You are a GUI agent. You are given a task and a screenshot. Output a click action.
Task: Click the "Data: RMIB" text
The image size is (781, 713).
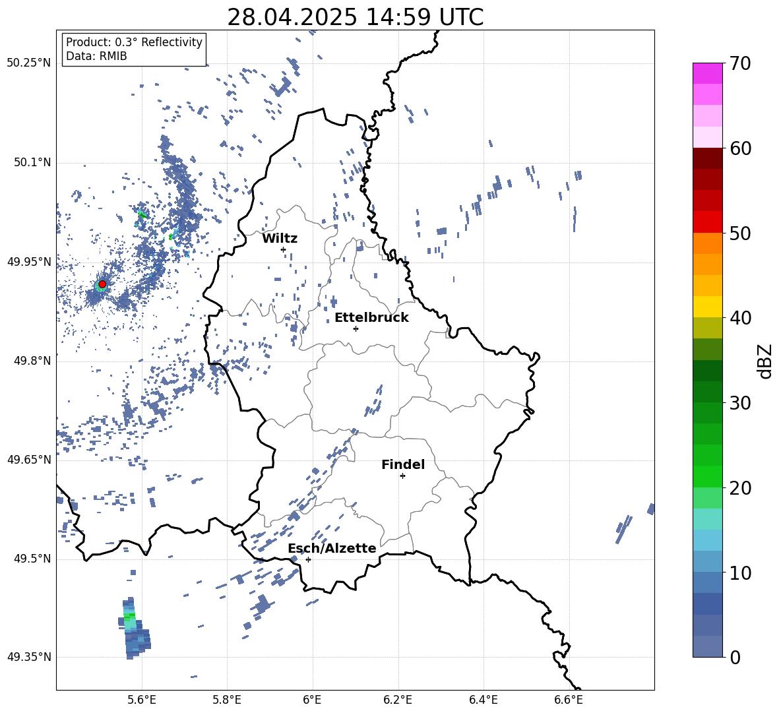coord(96,56)
